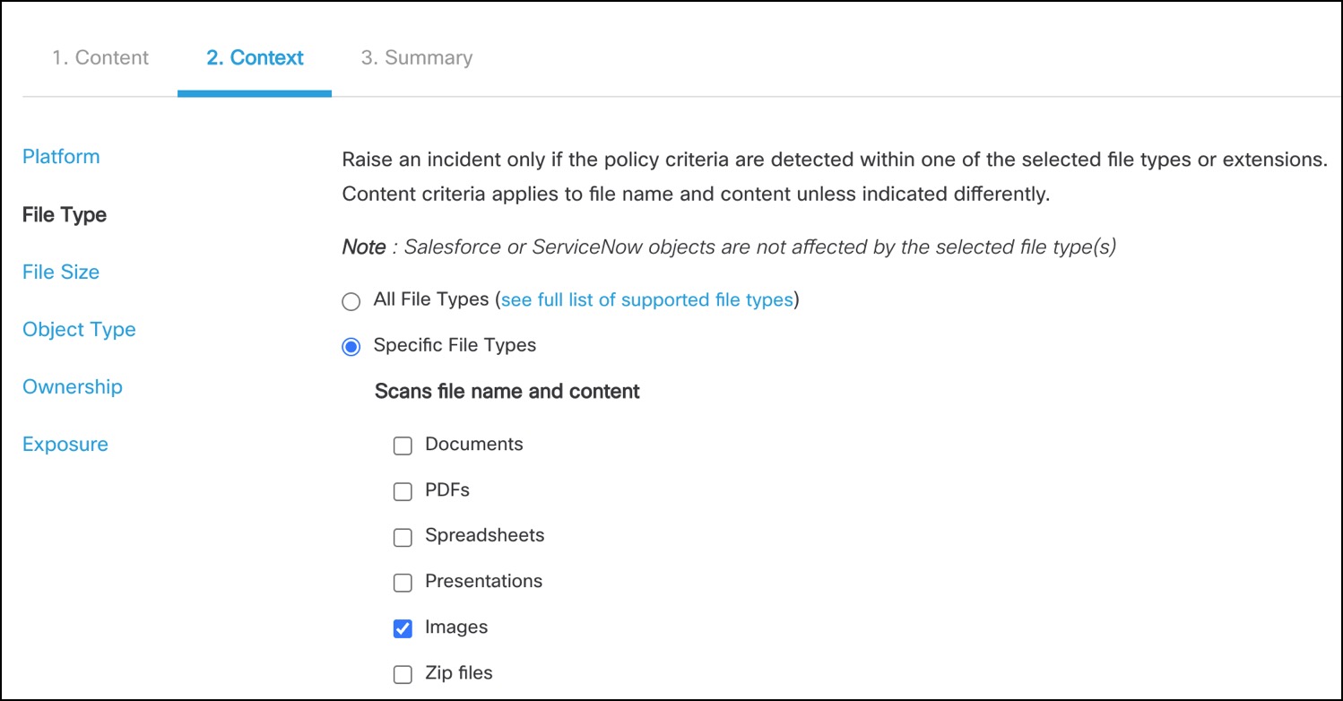Tick the Spreadsheets checkbox

pos(403,537)
